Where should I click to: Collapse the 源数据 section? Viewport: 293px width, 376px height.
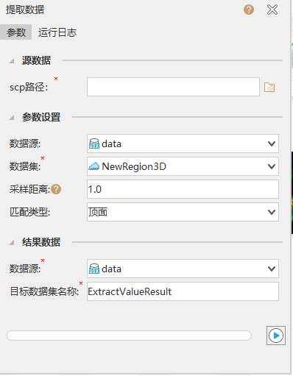pyautogui.click(x=12, y=61)
